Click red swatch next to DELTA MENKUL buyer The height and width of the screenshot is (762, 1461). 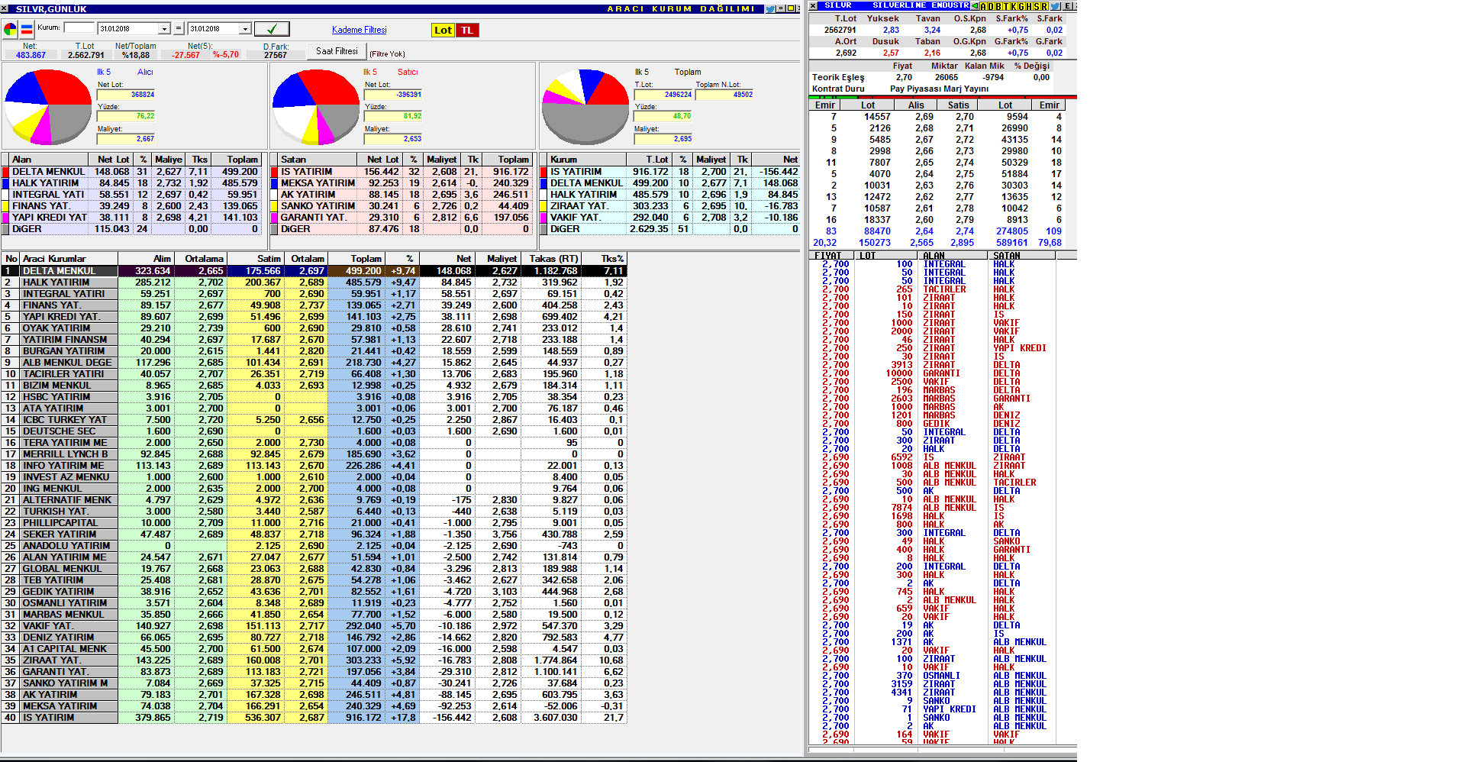tap(6, 172)
